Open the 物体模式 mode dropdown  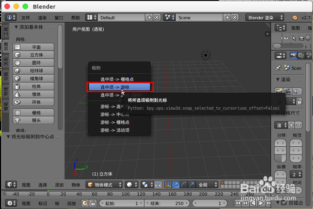pos(104,185)
